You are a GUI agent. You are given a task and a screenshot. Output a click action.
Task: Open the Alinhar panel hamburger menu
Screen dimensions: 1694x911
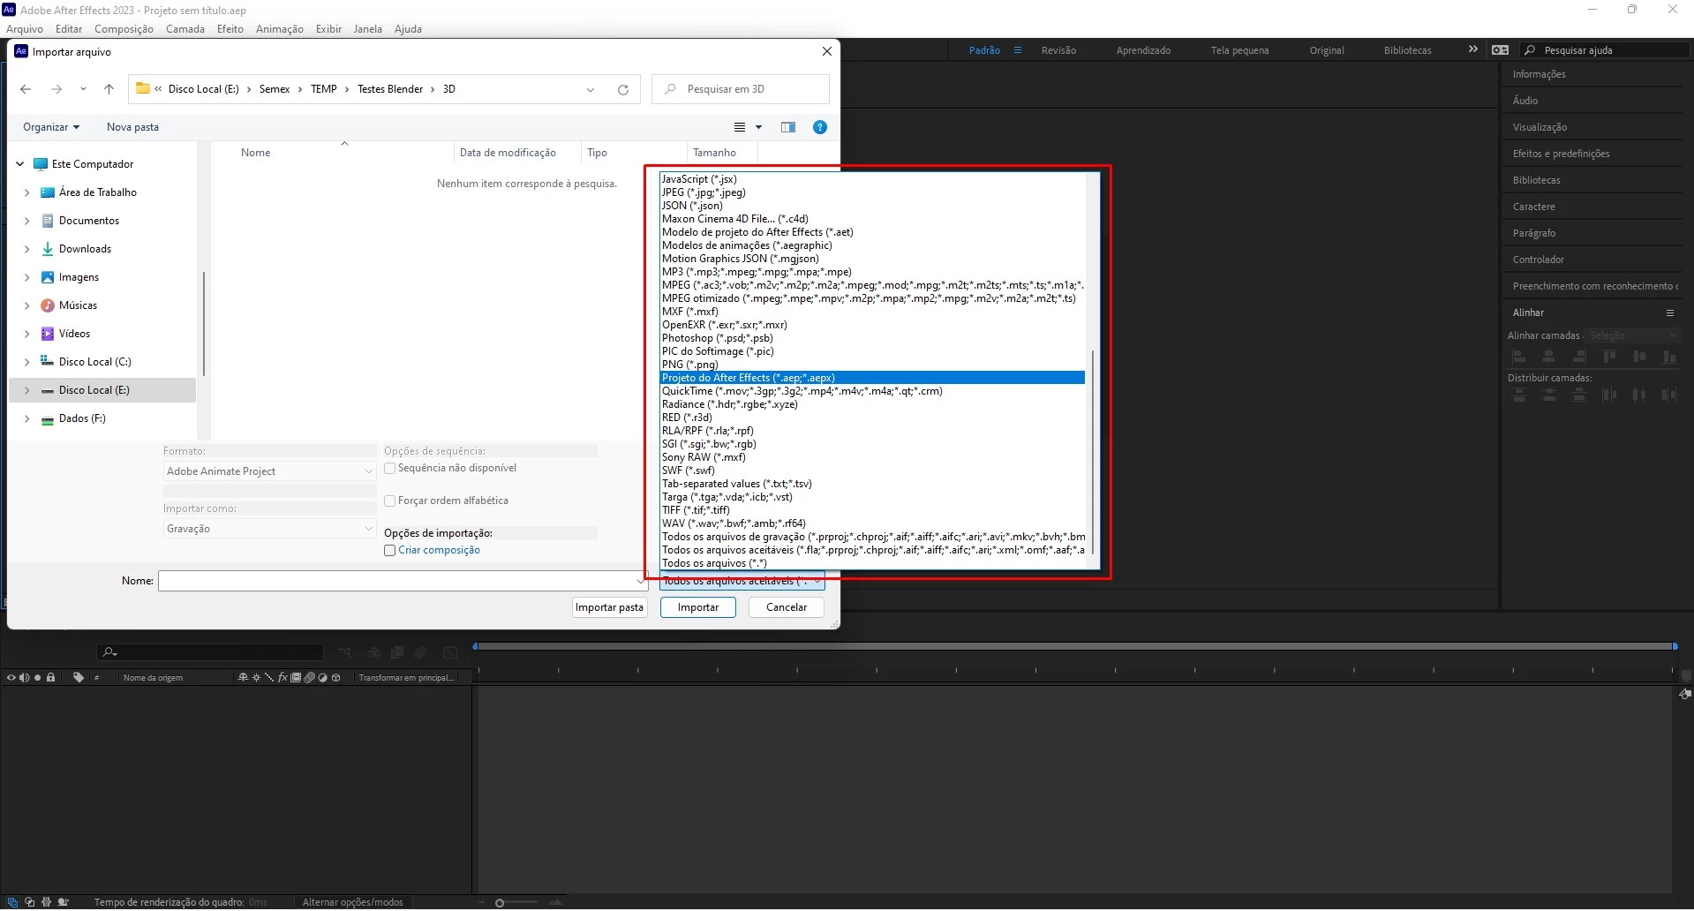[x=1670, y=312]
